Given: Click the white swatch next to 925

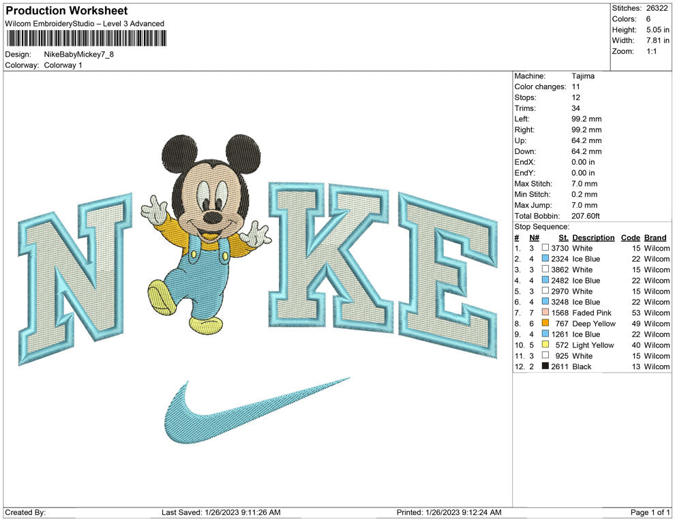Looking at the screenshot, I should pyautogui.click(x=545, y=355).
